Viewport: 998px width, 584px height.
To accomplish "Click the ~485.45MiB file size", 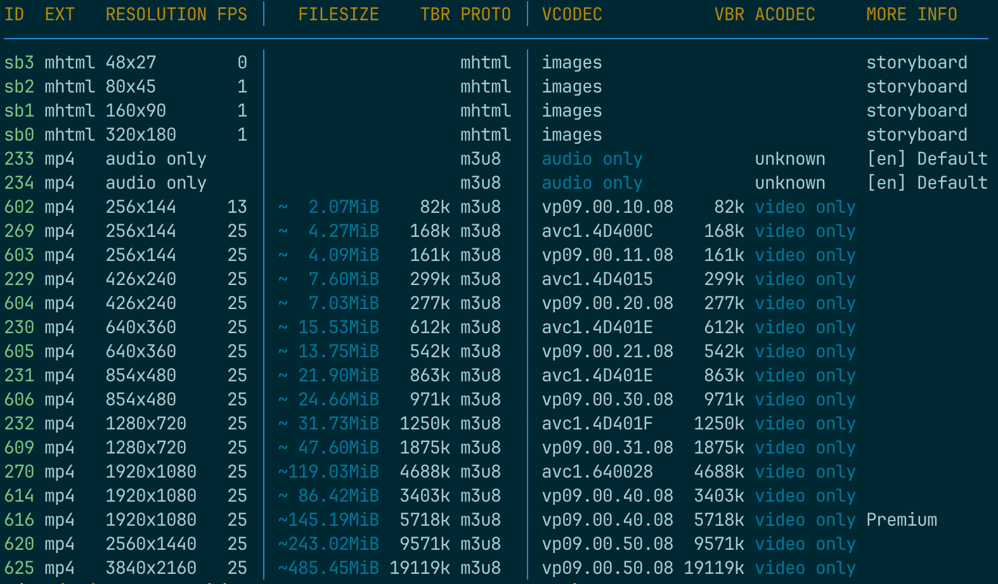I will coord(328,568).
